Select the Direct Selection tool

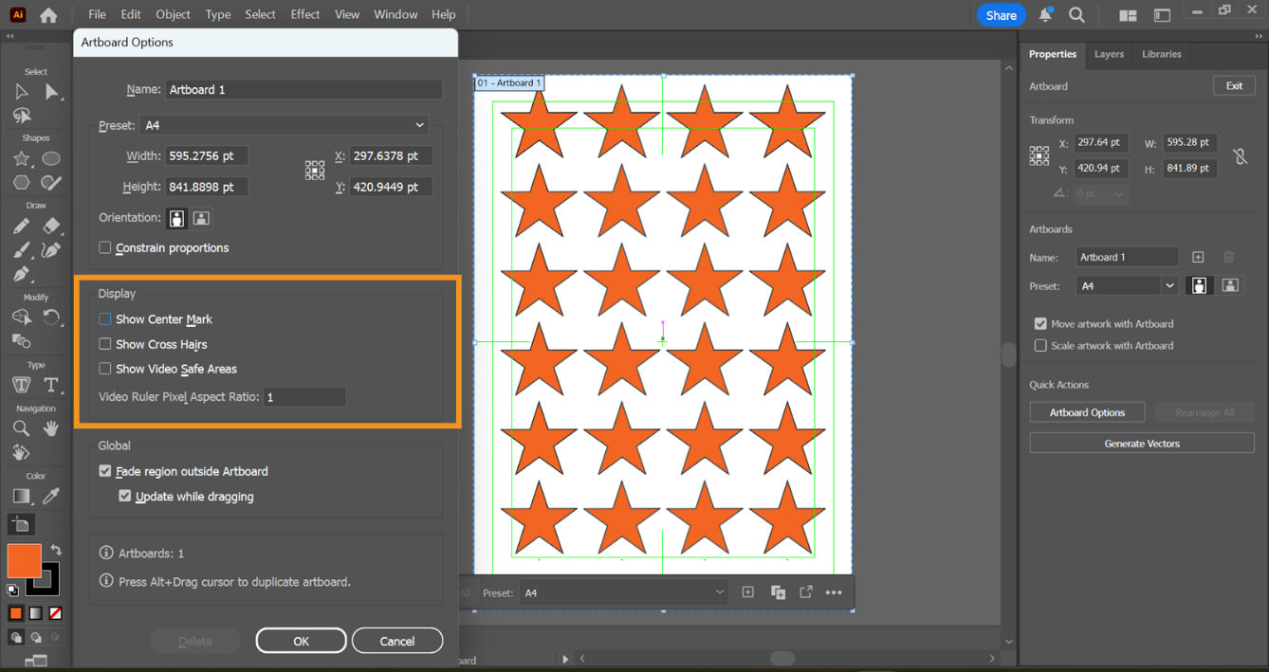click(x=54, y=91)
